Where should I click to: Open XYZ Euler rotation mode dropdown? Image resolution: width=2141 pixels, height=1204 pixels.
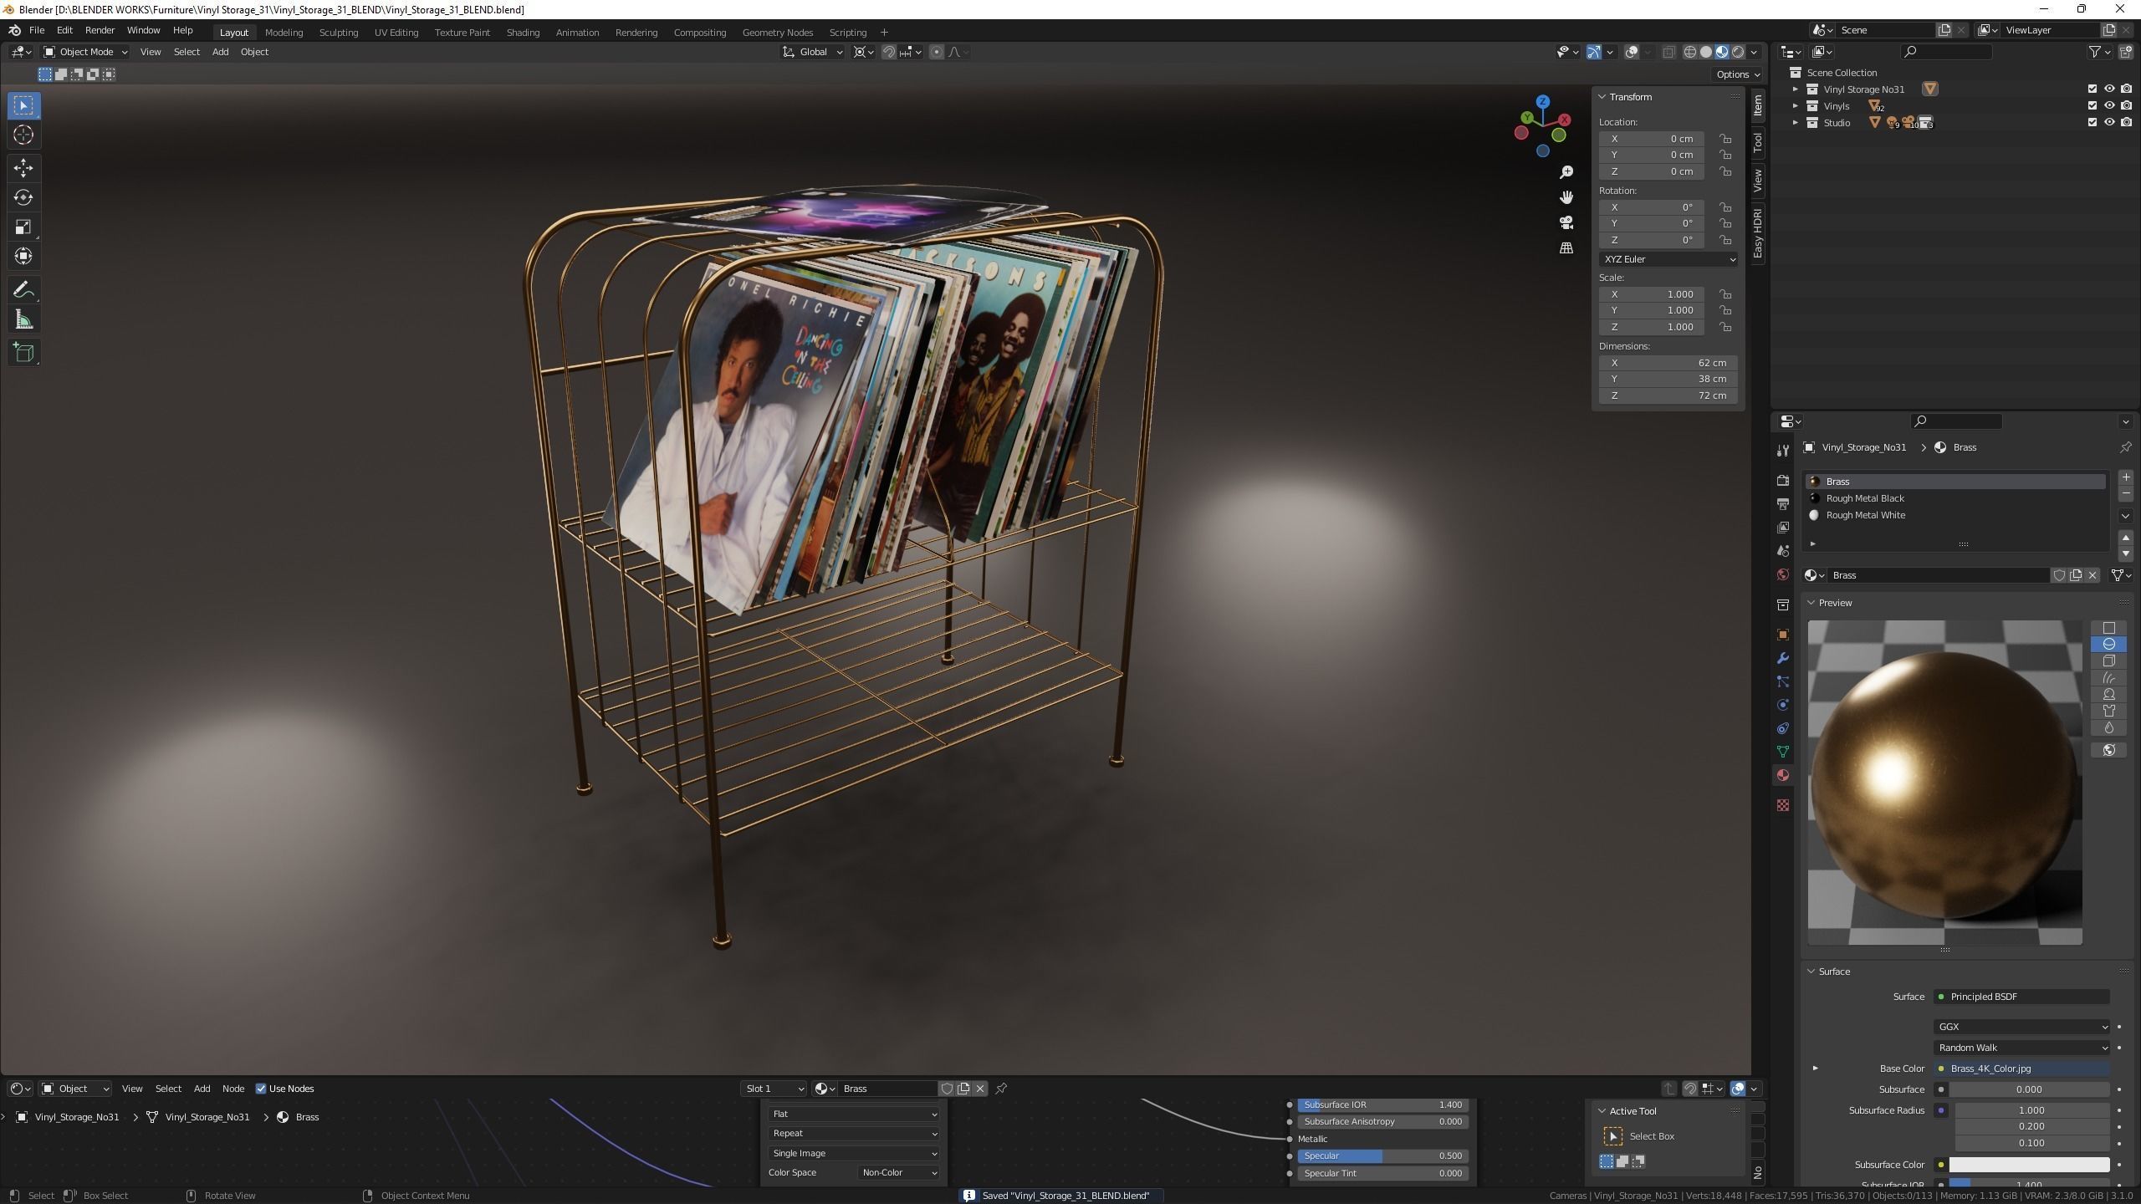click(x=1668, y=259)
